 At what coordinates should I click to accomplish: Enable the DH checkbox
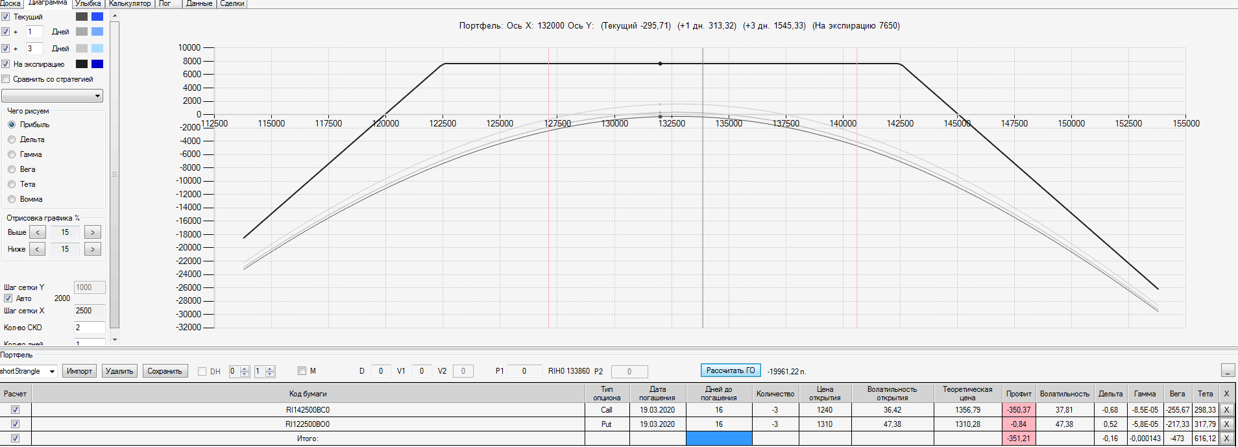(x=202, y=372)
